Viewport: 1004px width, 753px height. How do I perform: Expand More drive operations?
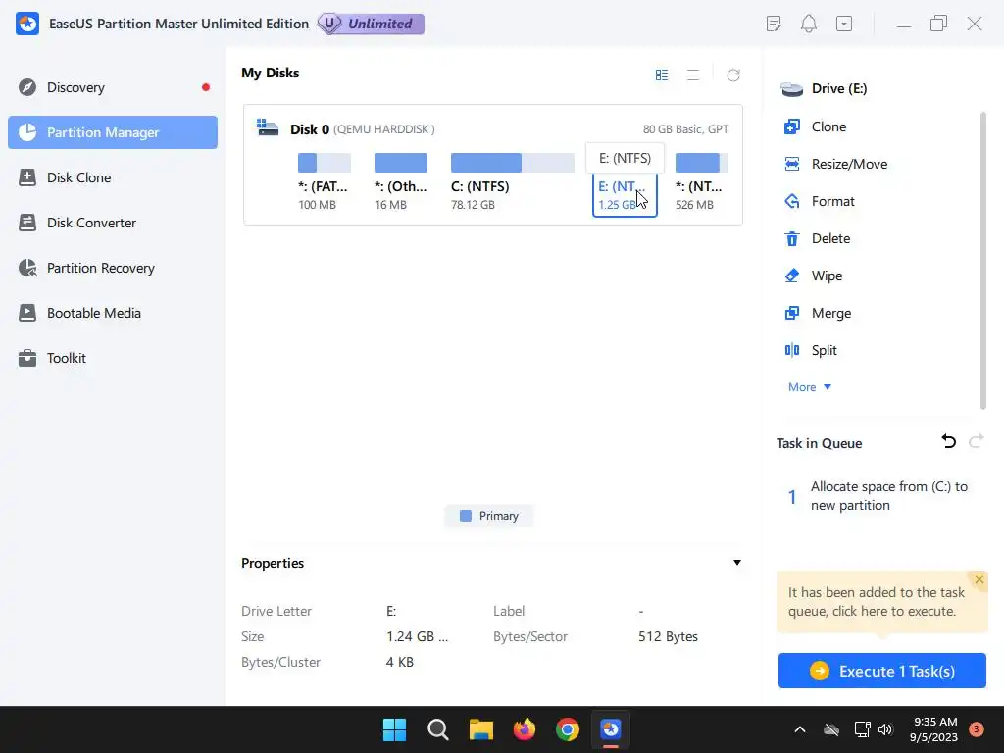point(809,387)
